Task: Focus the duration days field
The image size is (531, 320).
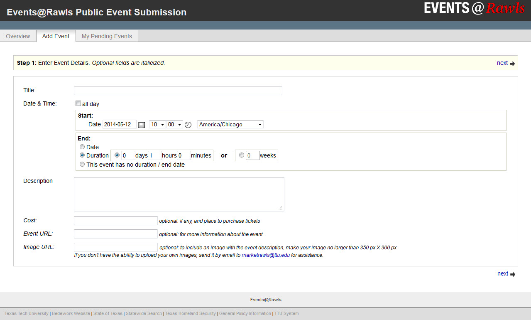Action: [x=128, y=155]
